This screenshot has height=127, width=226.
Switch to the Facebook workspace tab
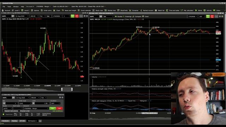click(6, 121)
